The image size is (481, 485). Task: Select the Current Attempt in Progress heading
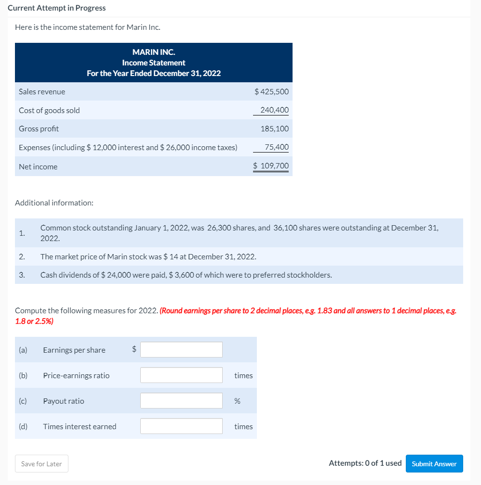56,8
